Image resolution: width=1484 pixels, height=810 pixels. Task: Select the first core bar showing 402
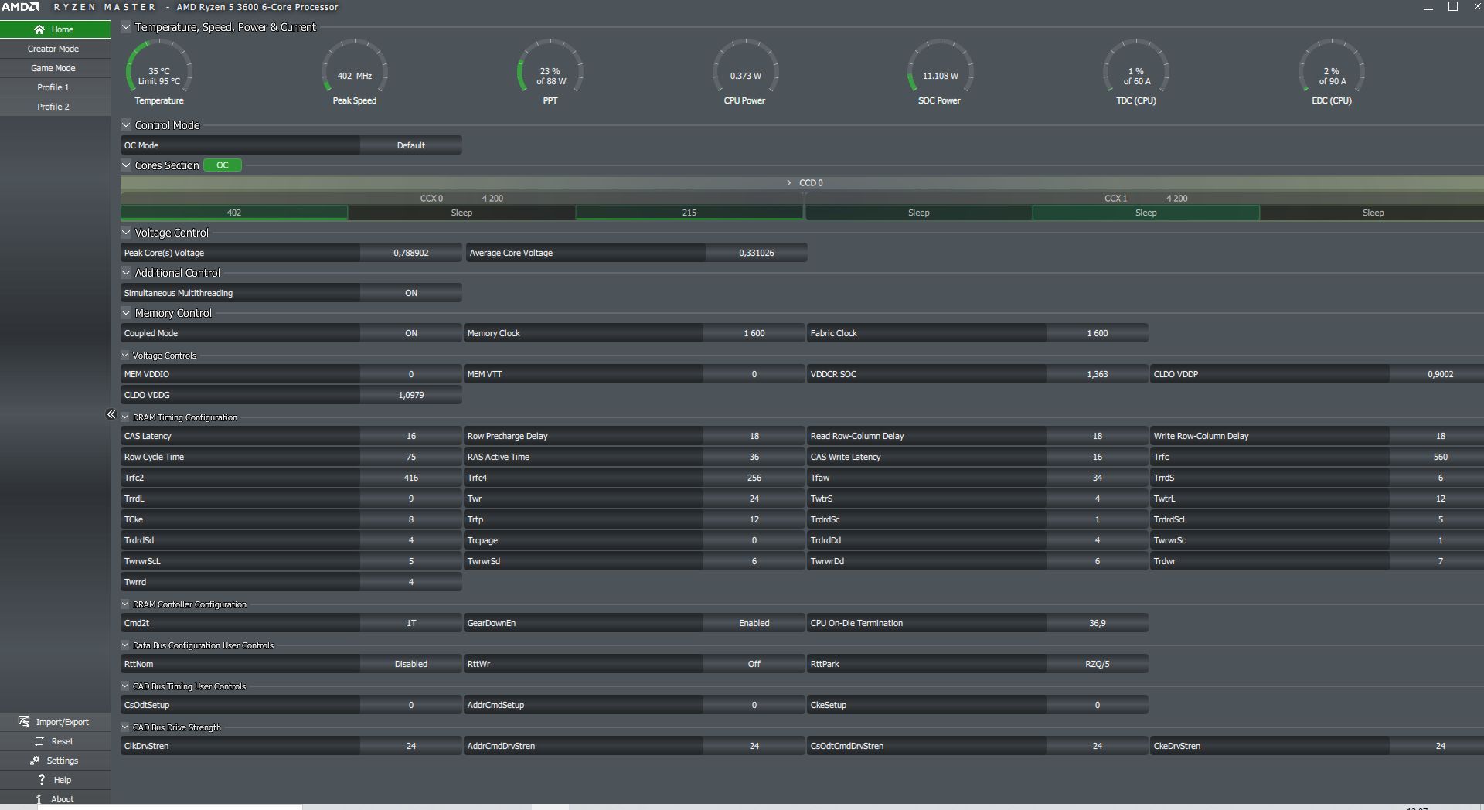(234, 213)
